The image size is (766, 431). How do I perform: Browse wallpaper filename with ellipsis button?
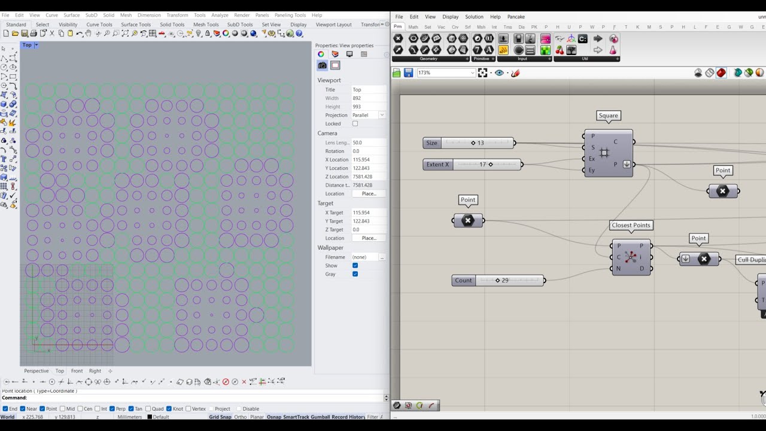[382, 257]
